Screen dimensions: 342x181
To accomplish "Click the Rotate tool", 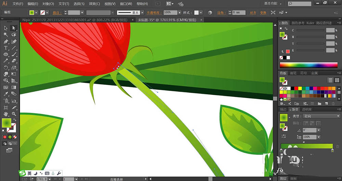I will [6, 67].
